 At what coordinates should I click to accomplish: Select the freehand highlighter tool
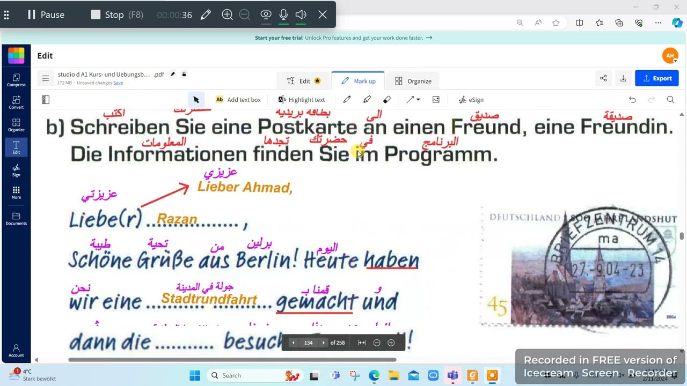(x=367, y=100)
